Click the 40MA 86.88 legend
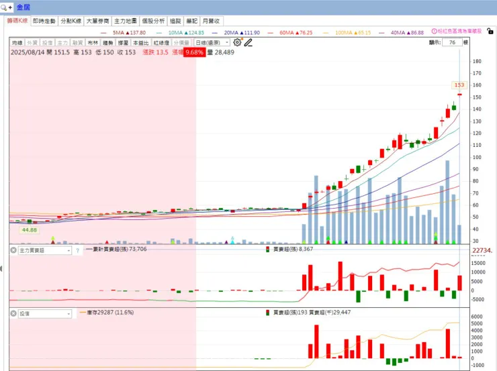This screenshot has height=371, width=497. point(402,33)
